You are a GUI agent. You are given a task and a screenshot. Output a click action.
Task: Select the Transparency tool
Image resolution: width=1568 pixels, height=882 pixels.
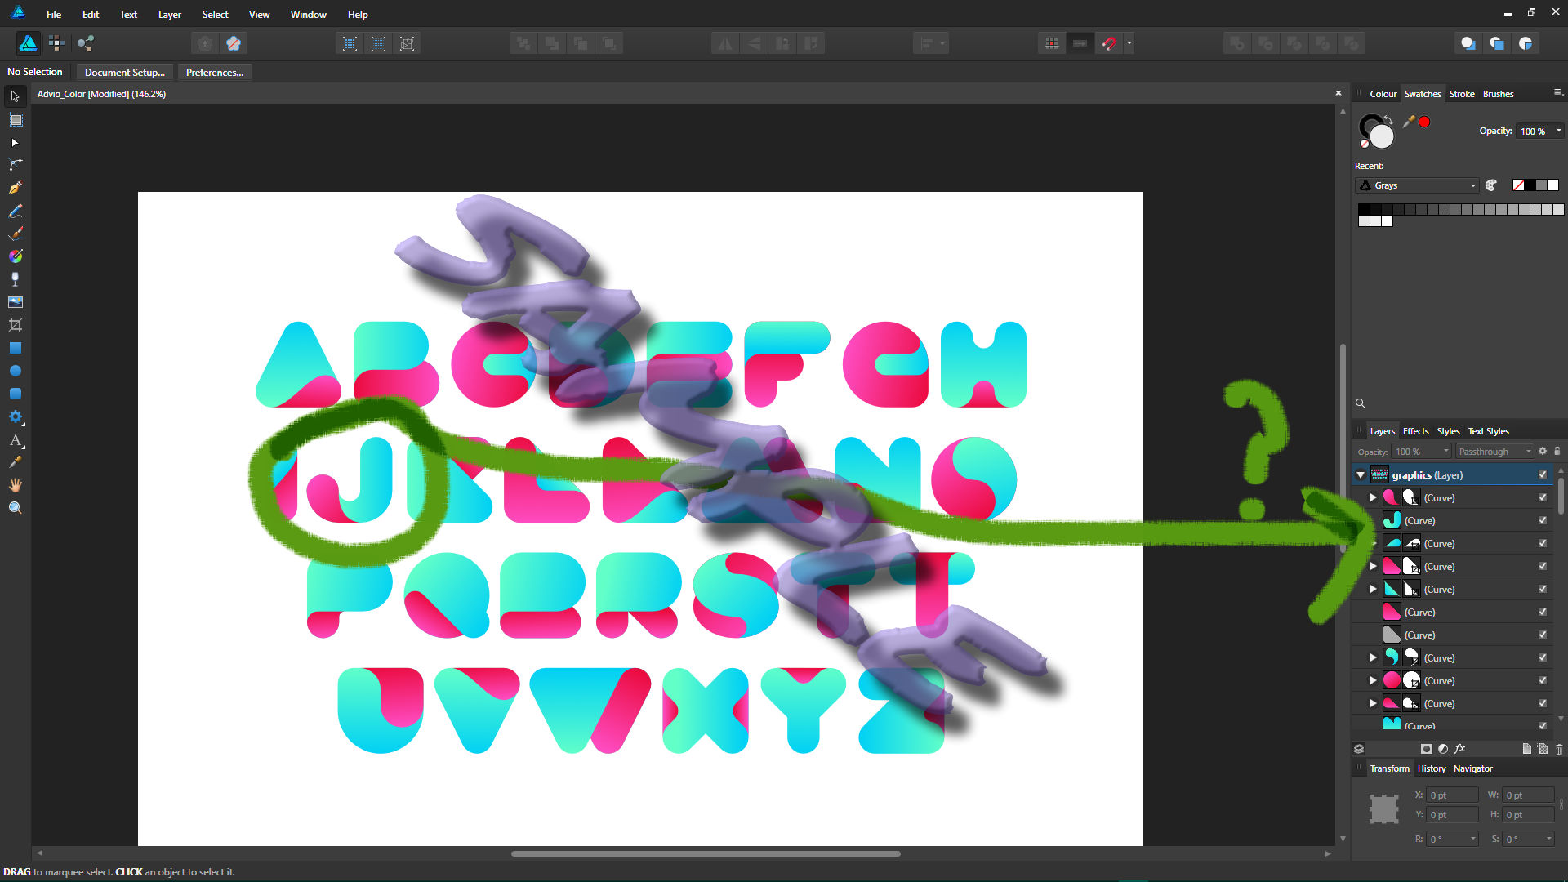[15, 279]
